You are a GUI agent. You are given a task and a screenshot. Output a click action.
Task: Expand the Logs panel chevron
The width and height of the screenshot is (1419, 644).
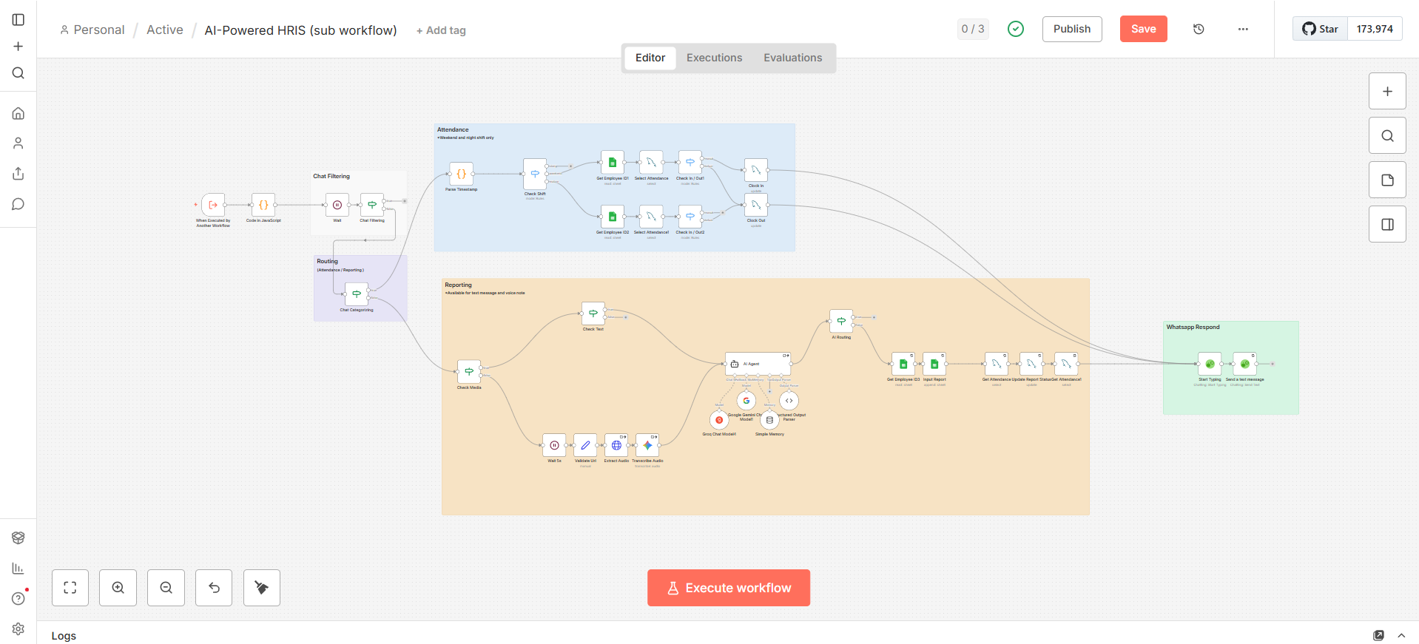1401,635
